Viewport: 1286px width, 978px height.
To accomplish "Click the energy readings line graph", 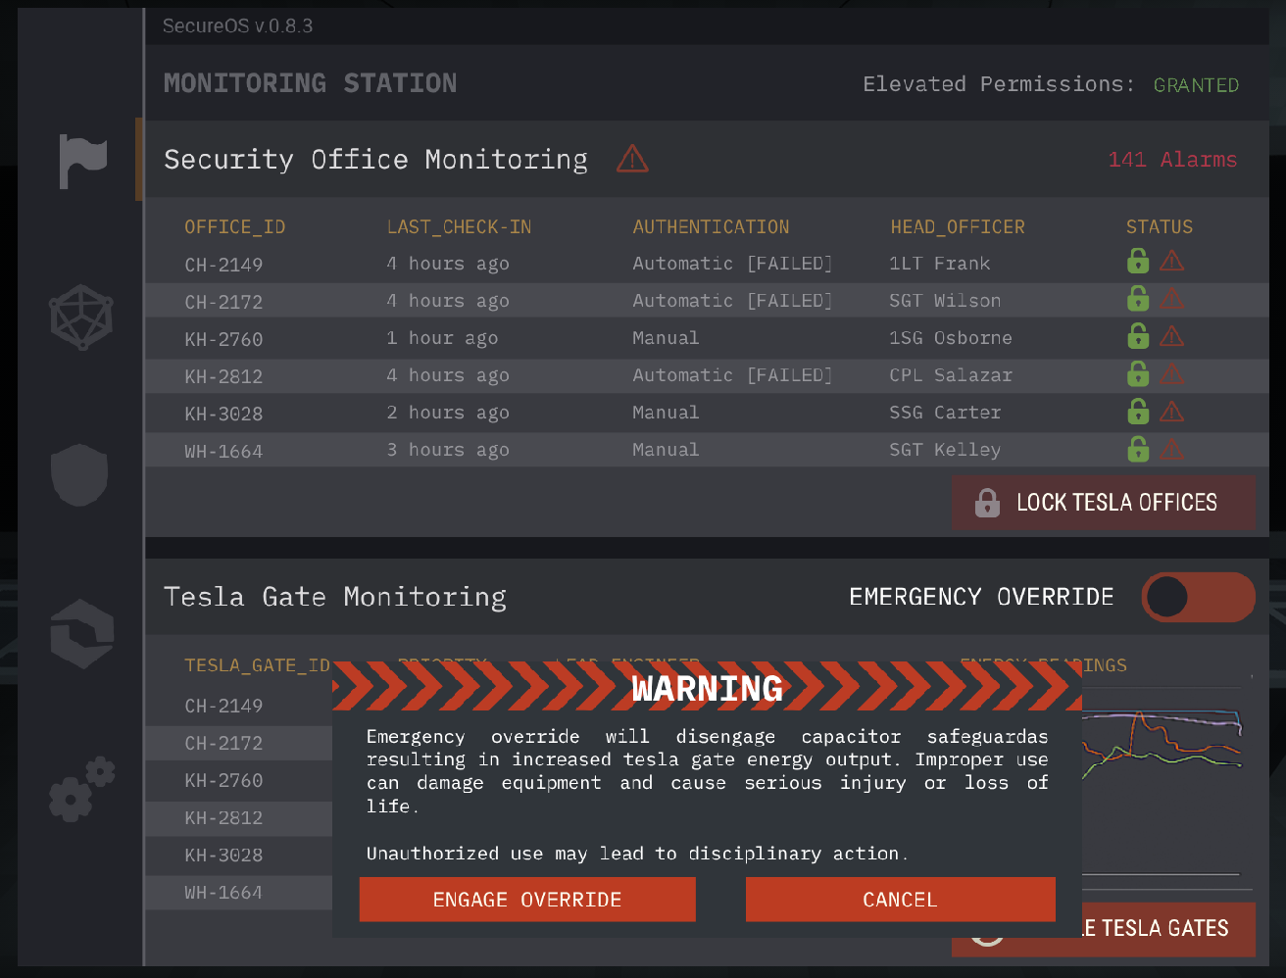I will point(1163,745).
